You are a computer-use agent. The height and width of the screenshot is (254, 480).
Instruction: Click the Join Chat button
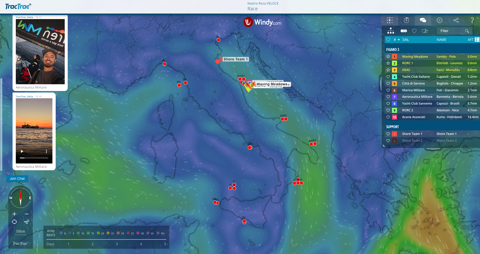pos(17,179)
